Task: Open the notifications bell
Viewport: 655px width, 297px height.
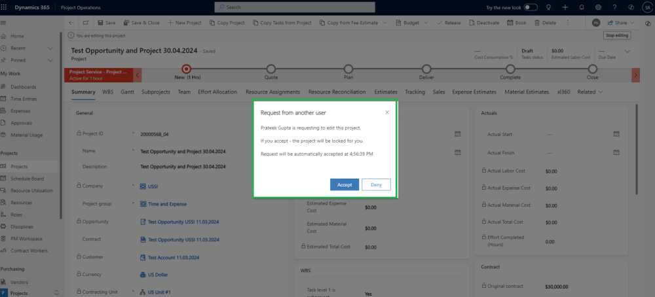Action: pyautogui.click(x=582, y=7)
